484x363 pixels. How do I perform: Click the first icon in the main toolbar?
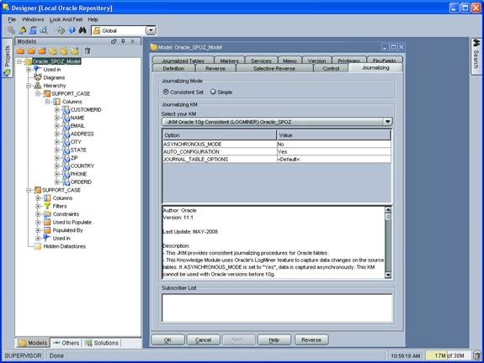(x=12, y=30)
